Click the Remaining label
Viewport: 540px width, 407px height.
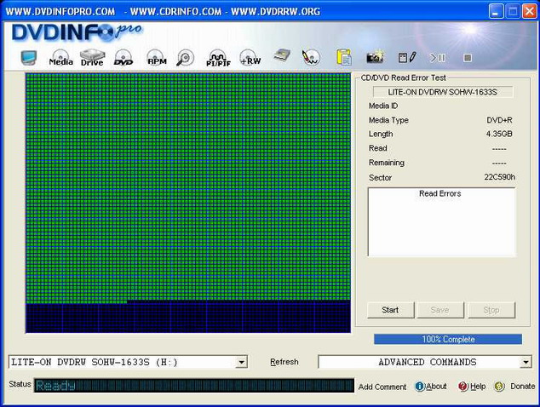pyautogui.click(x=387, y=163)
